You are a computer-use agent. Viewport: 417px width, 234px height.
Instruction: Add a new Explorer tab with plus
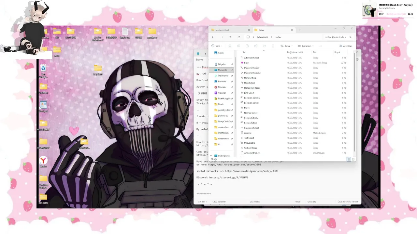300,30
